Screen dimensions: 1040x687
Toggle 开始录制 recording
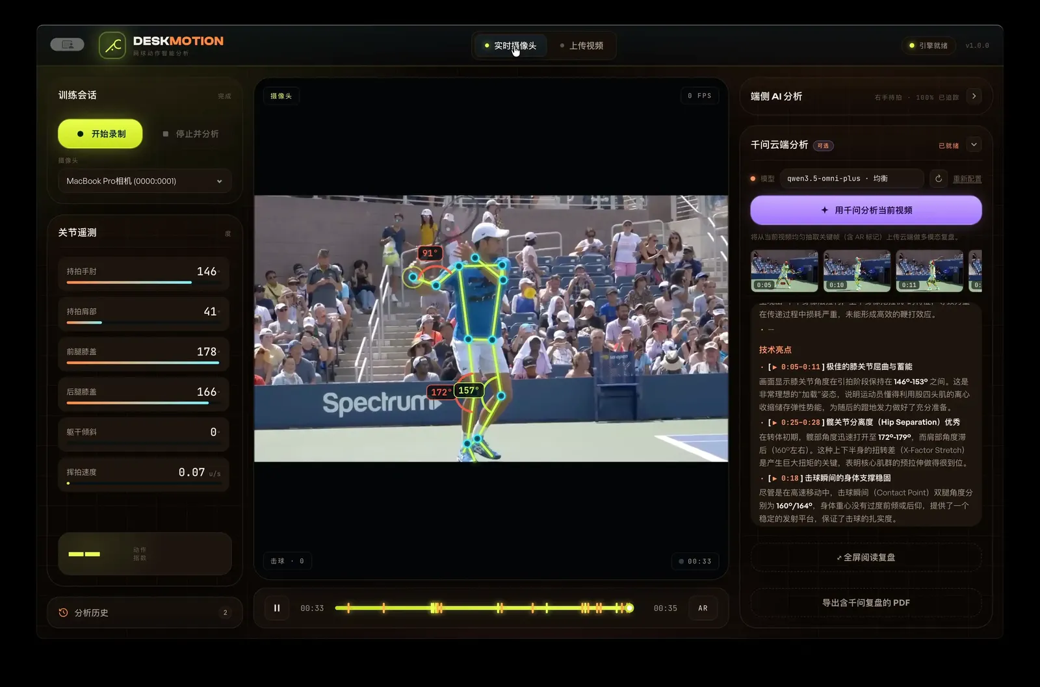pos(100,134)
